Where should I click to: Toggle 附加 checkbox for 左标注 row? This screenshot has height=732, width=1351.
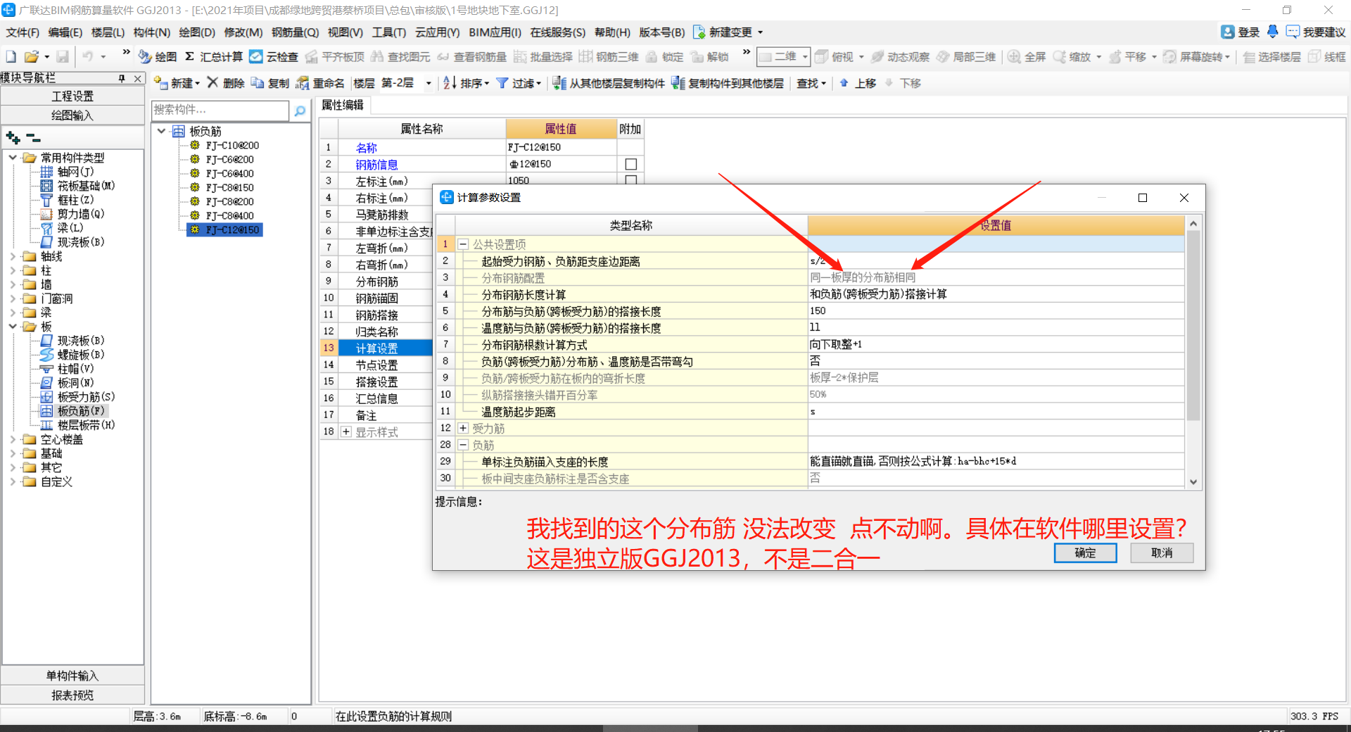630,180
